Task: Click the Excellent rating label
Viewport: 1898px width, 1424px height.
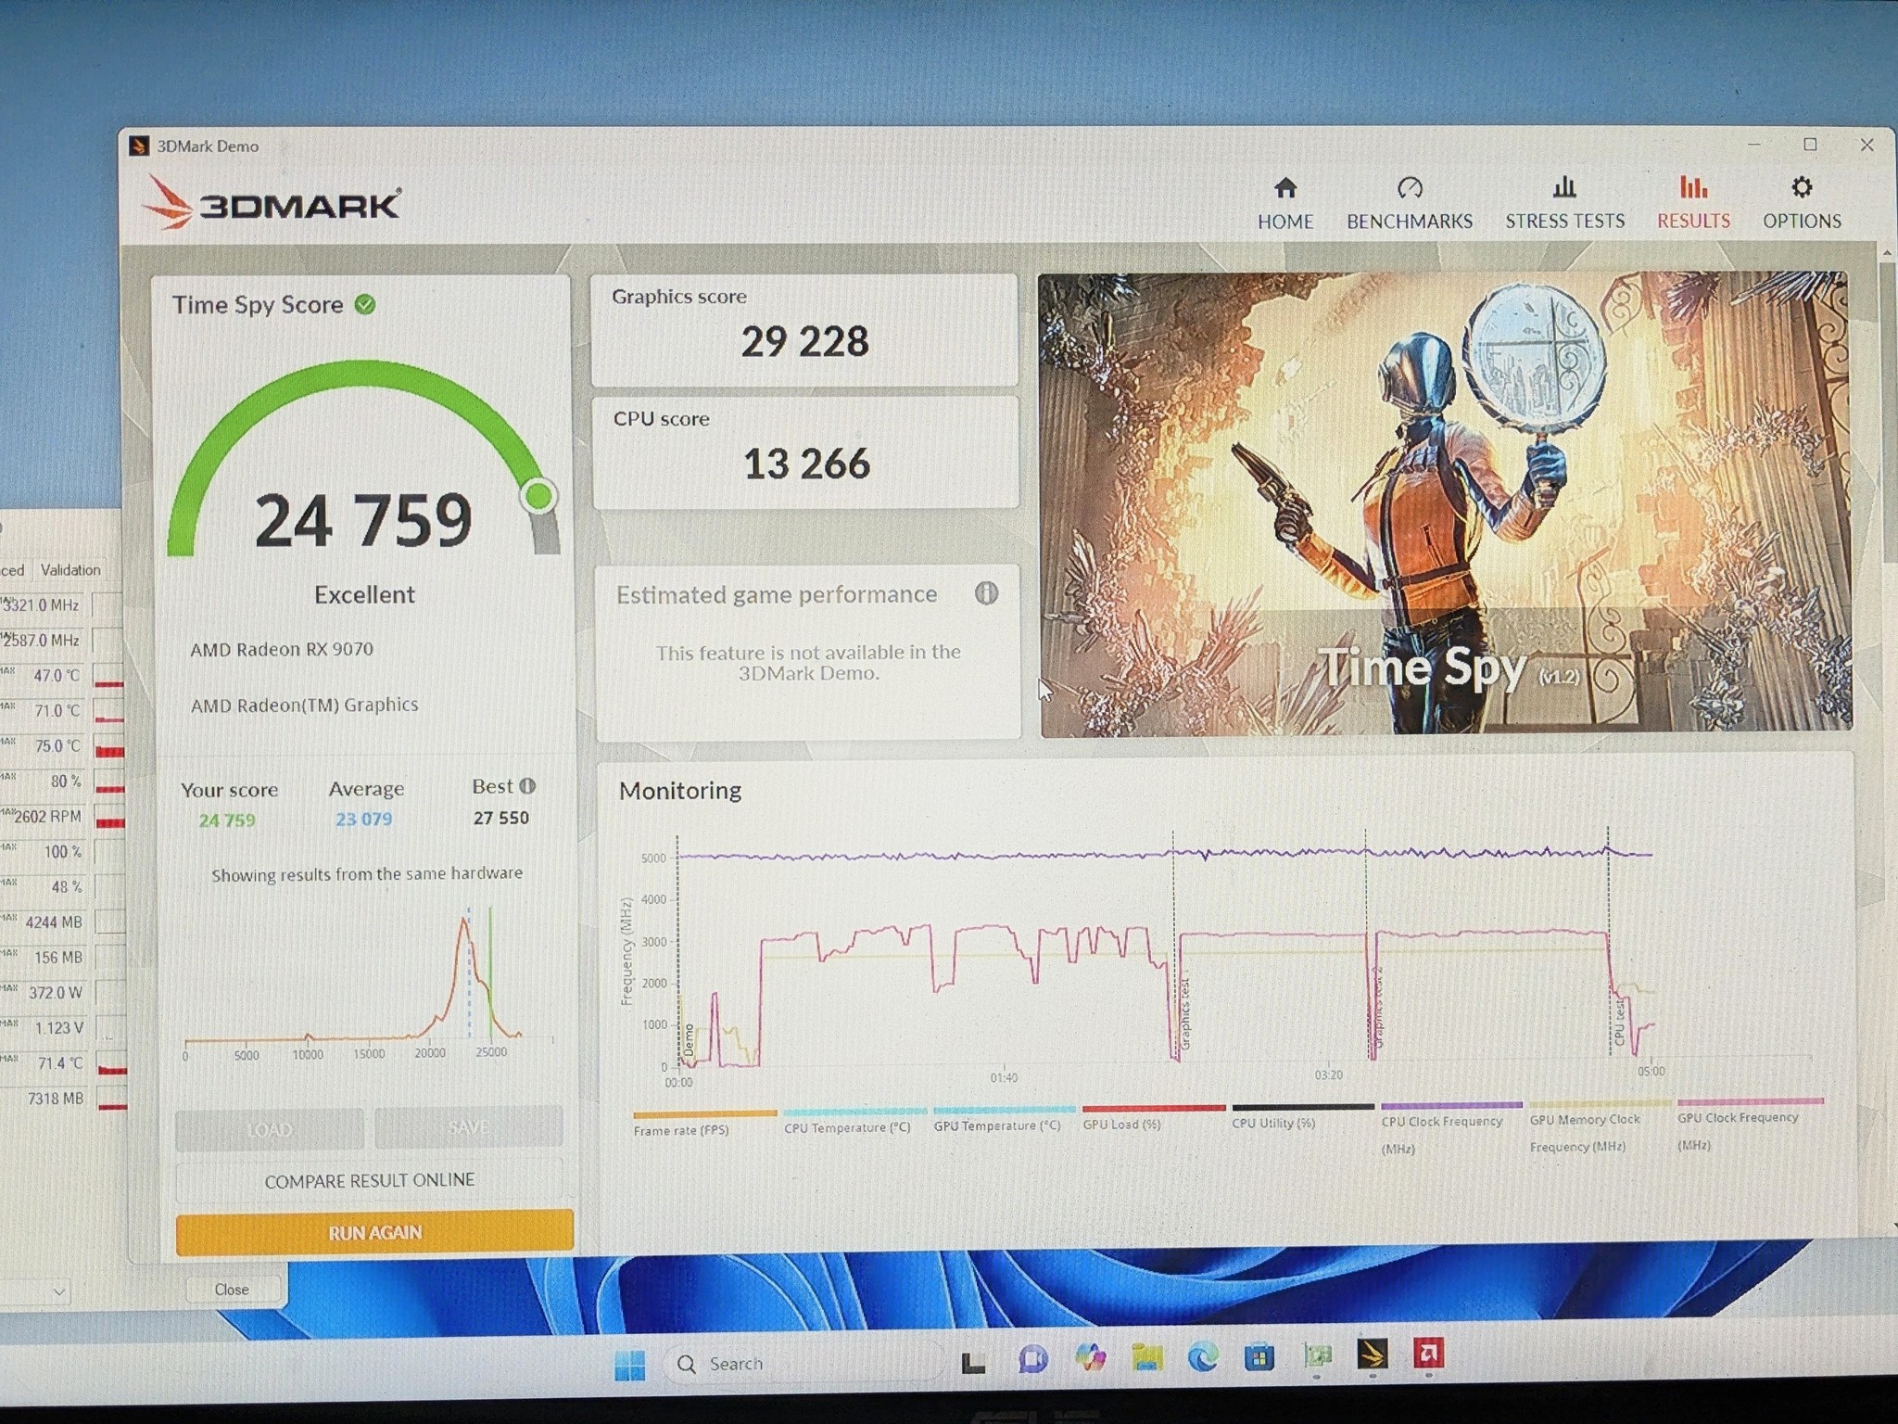Action: [364, 594]
